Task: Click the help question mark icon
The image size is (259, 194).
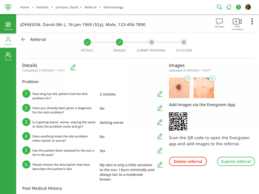Action: point(238,7)
